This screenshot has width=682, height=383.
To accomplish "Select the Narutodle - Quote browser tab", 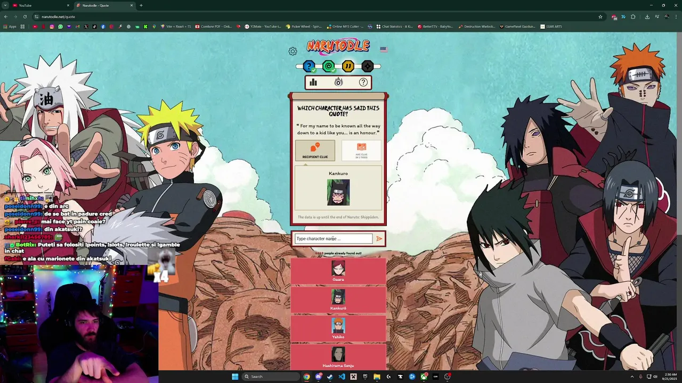I will pos(104,5).
